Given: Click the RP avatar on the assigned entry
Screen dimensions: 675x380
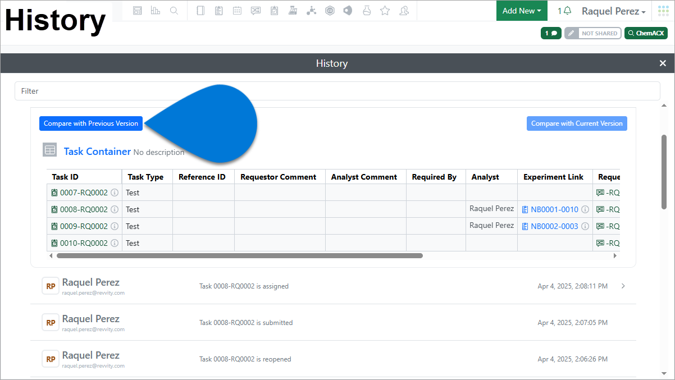Looking at the screenshot, I should pyautogui.click(x=51, y=286).
